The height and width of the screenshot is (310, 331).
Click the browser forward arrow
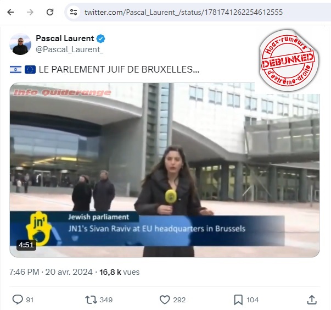30,12
